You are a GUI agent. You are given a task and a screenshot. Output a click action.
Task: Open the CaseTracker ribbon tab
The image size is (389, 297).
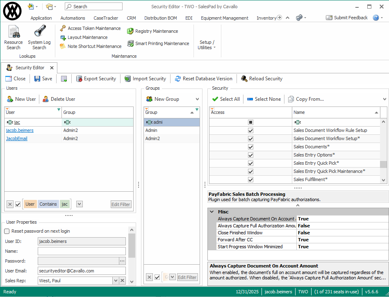coord(106,18)
